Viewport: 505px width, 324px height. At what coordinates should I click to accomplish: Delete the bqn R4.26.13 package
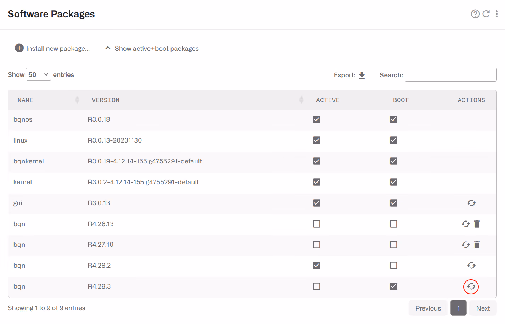(477, 224)
